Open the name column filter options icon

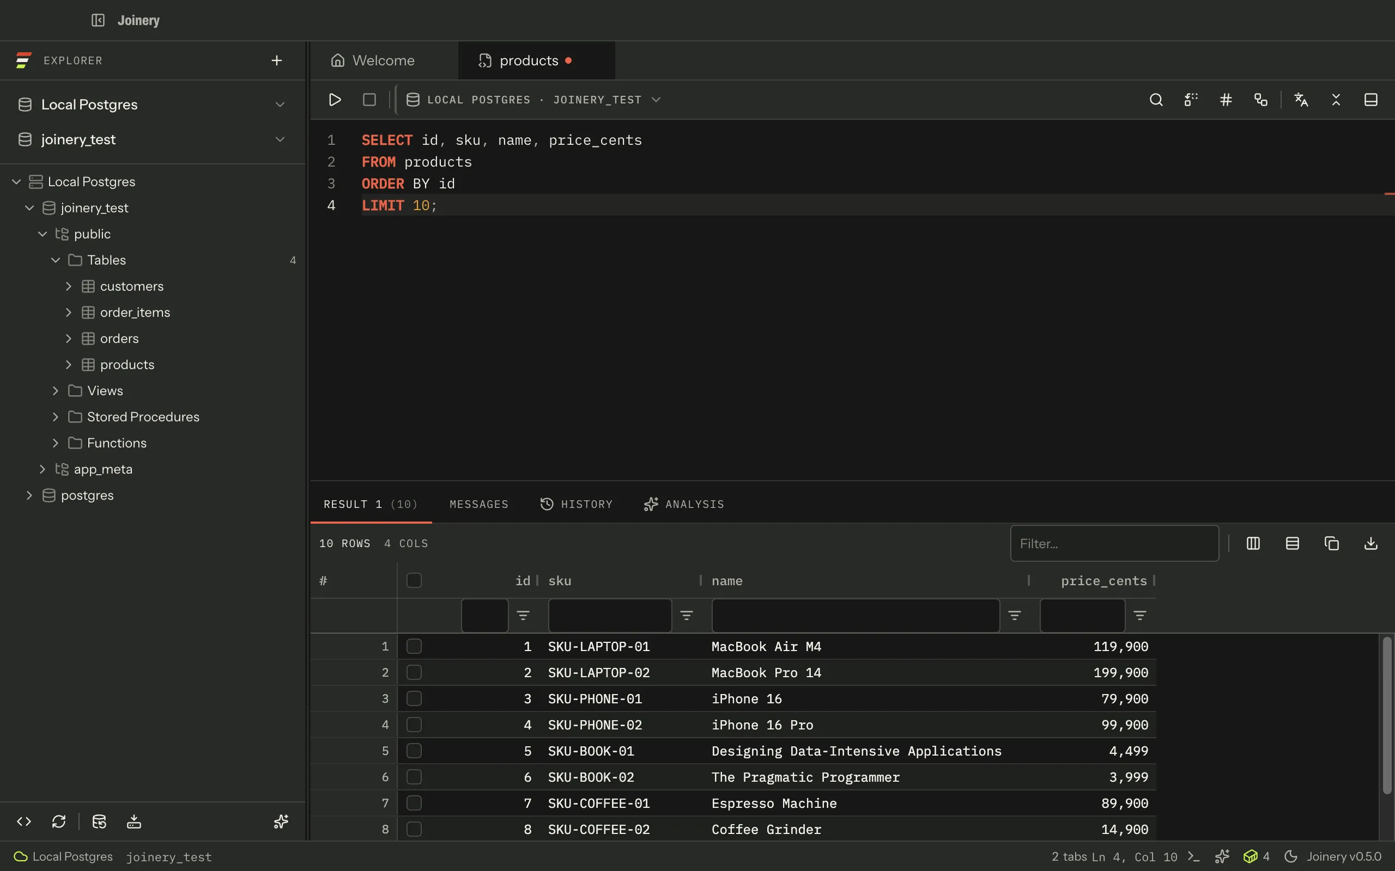(x=1015, y=615)
